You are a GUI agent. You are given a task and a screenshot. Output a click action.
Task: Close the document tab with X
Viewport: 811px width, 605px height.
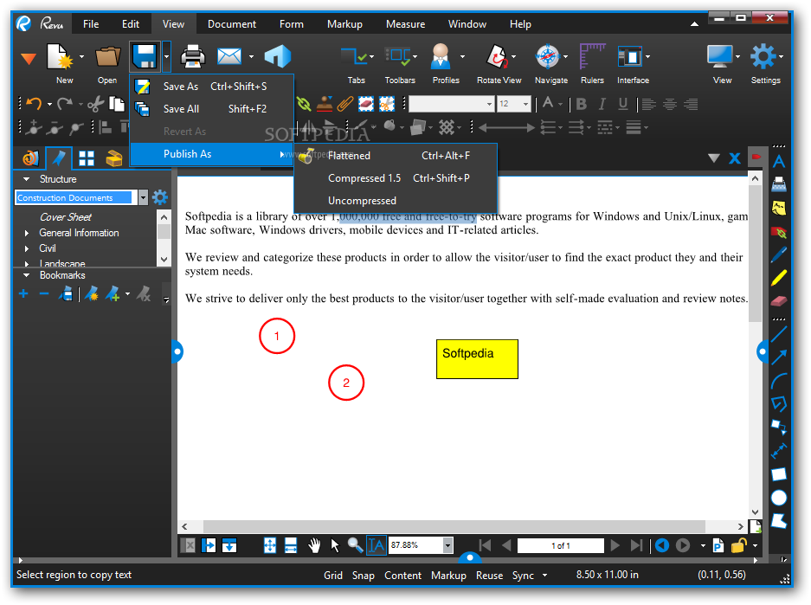tap(735, 158)
